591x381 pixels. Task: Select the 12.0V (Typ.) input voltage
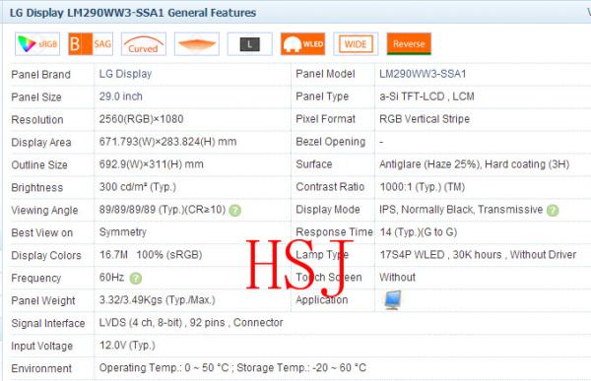[x=127, y=346]
